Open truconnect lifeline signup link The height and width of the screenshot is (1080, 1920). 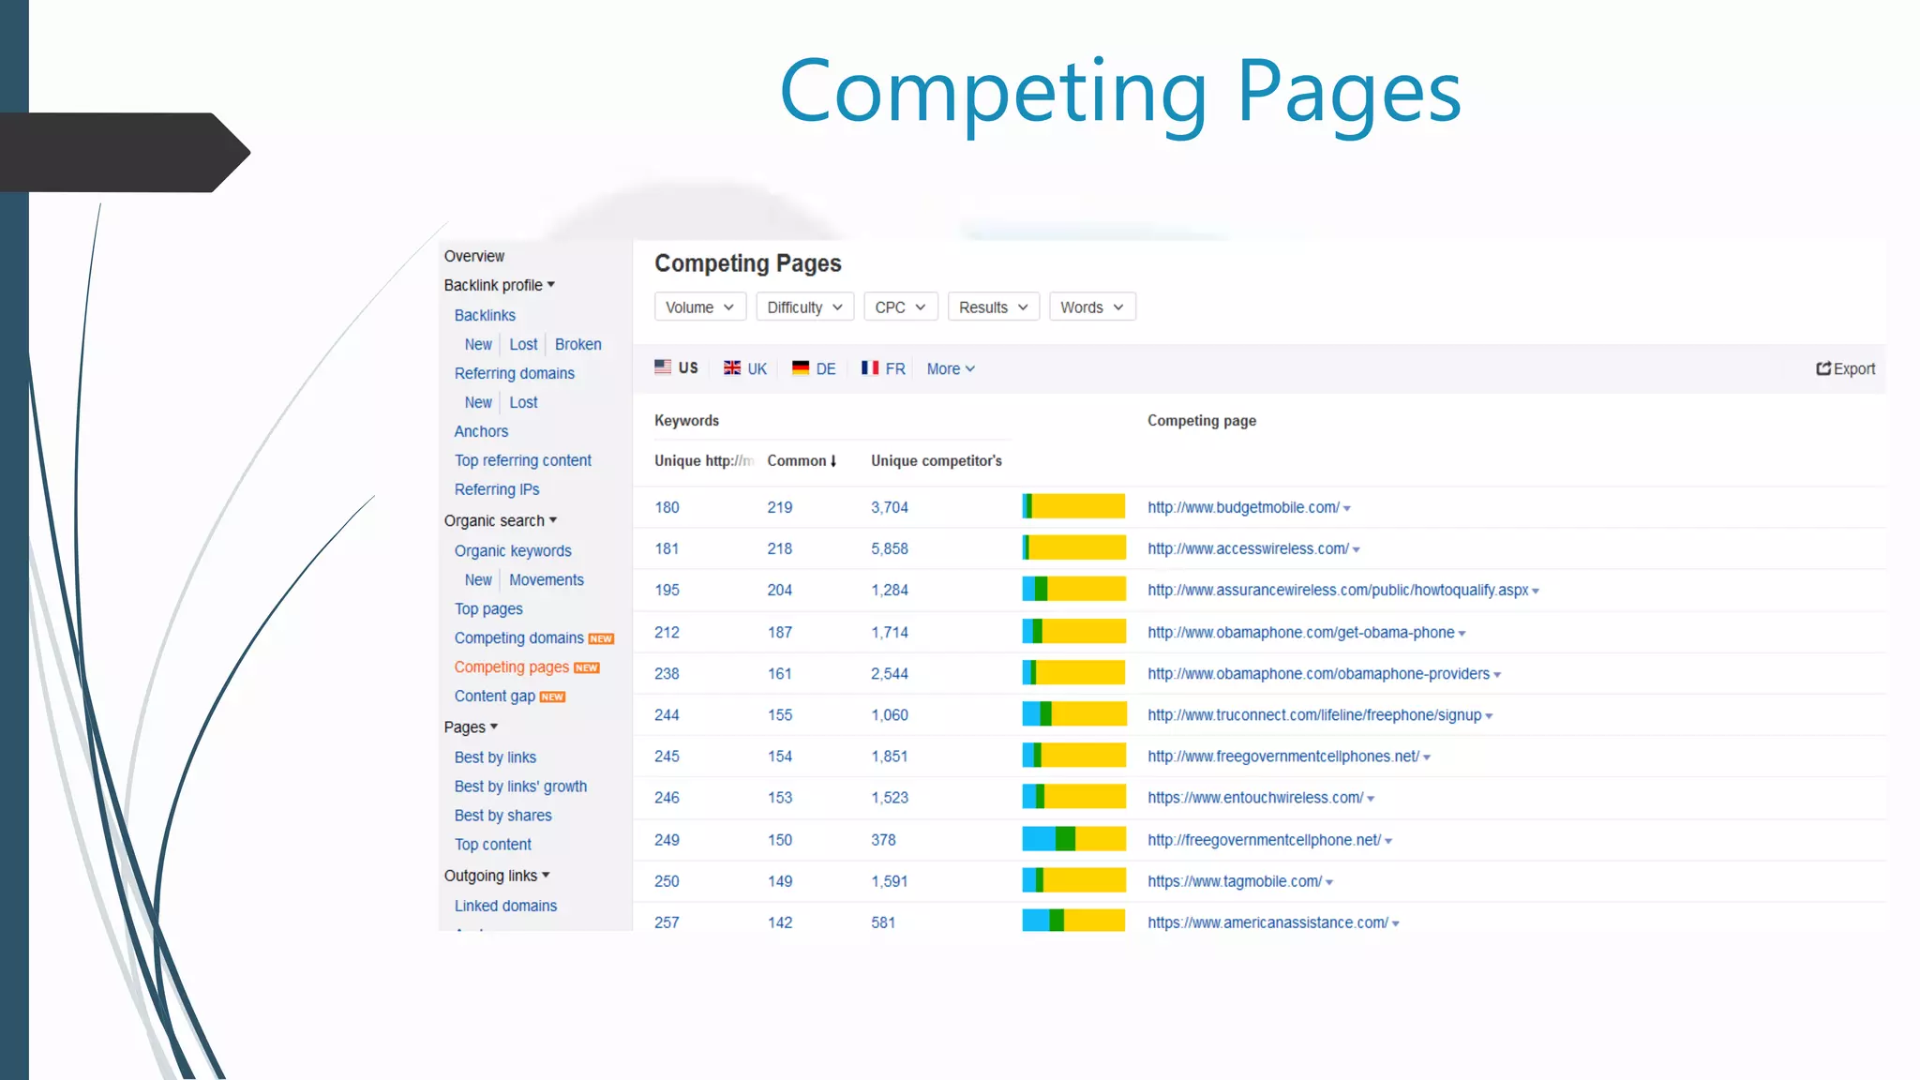[x=1314, y=715]
